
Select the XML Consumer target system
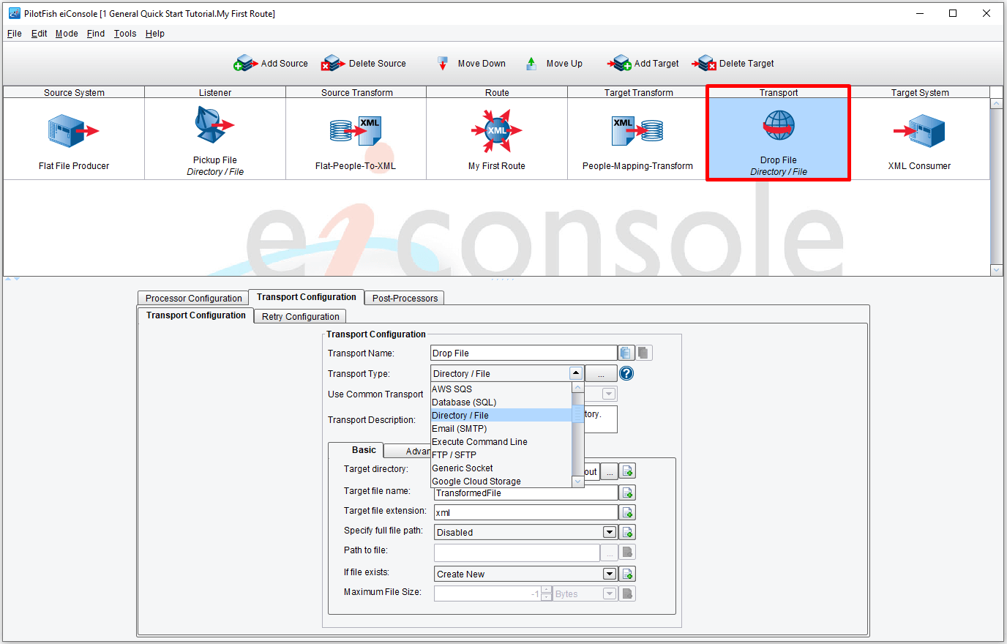point(920,140)
